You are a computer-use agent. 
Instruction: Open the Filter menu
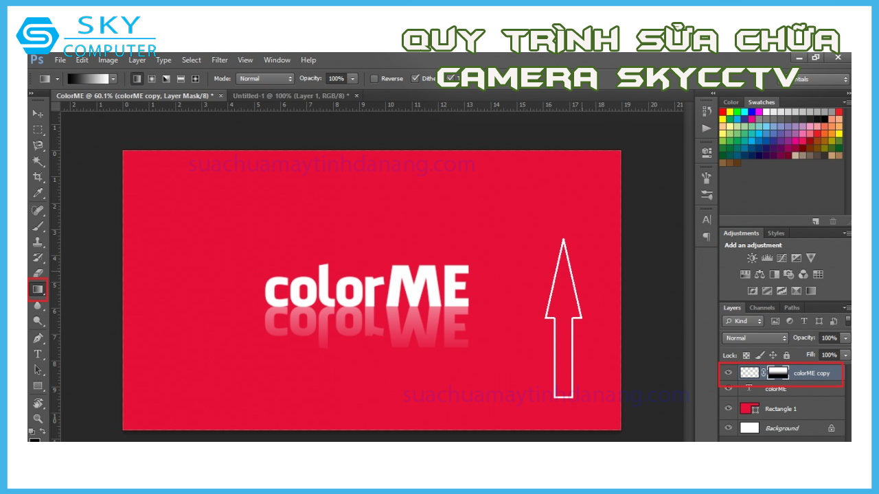point(220,60)
